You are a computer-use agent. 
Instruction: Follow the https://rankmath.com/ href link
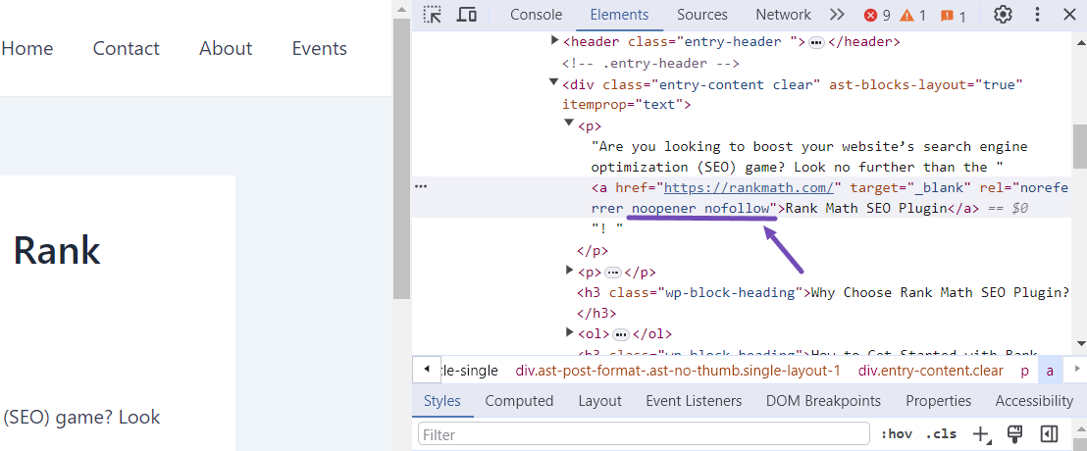tap(749, 187)
